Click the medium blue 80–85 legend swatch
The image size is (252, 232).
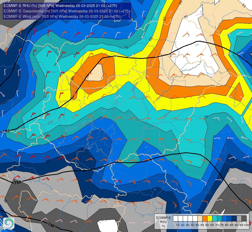[229, 219]
